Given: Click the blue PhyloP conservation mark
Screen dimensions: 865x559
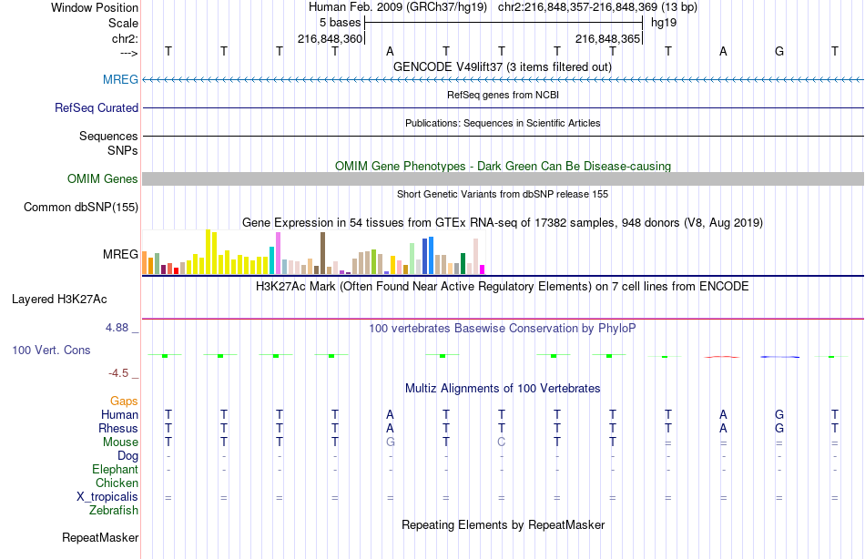Looking at the screenshot, I should click(x=779, y=357).
